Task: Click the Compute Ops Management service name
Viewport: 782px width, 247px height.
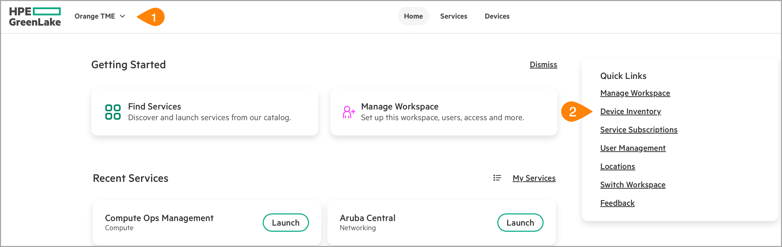Action: coord(159,218)
